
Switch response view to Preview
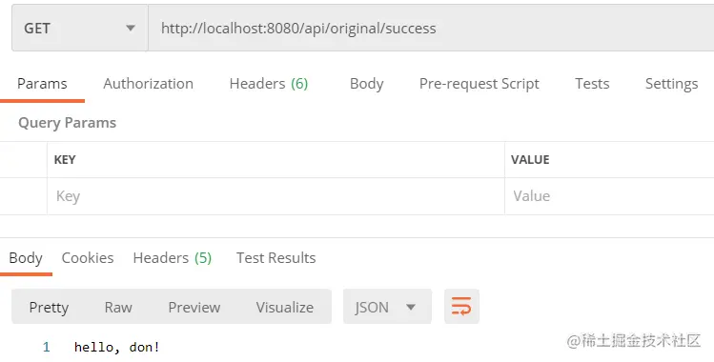pyautogui.click(x=194, y=307)
